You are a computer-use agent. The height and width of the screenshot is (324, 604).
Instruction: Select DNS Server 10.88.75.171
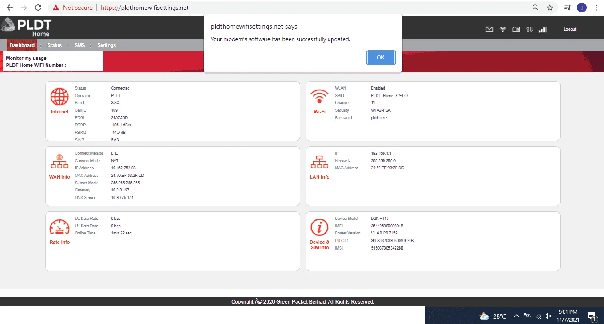(122, 198)
